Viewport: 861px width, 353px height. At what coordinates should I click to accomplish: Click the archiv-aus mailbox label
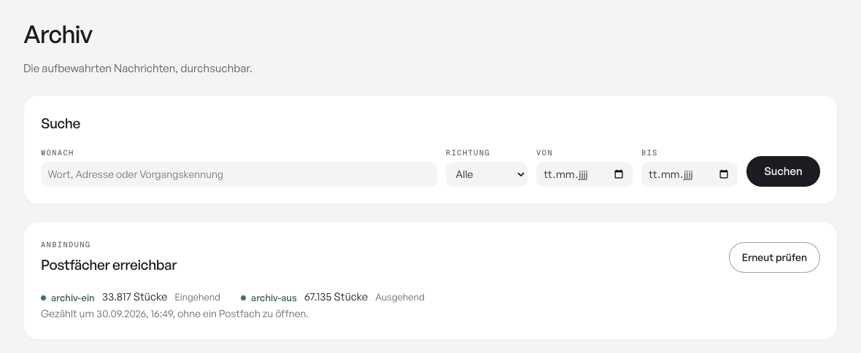click(x=274, y=298)
